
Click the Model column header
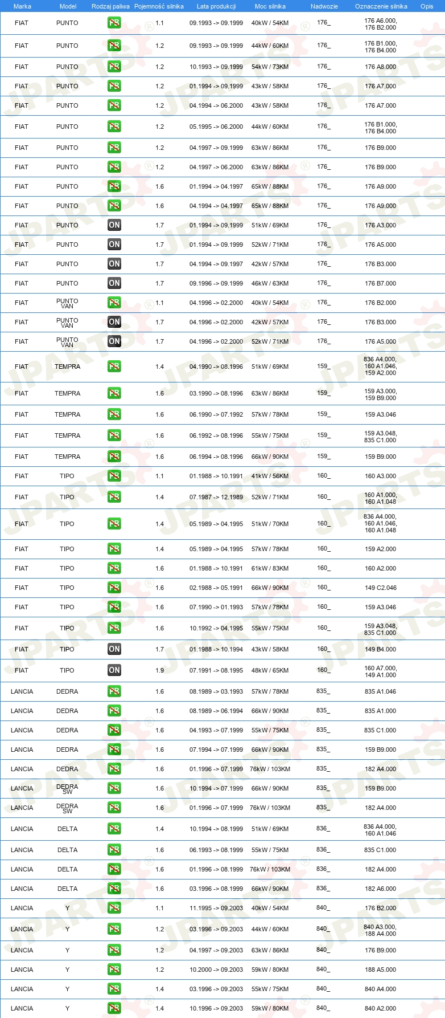[68, 6]
